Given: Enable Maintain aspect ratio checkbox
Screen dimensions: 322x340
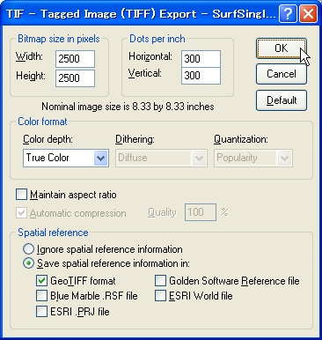Looking at the screenshot, I should coord(21,195).
